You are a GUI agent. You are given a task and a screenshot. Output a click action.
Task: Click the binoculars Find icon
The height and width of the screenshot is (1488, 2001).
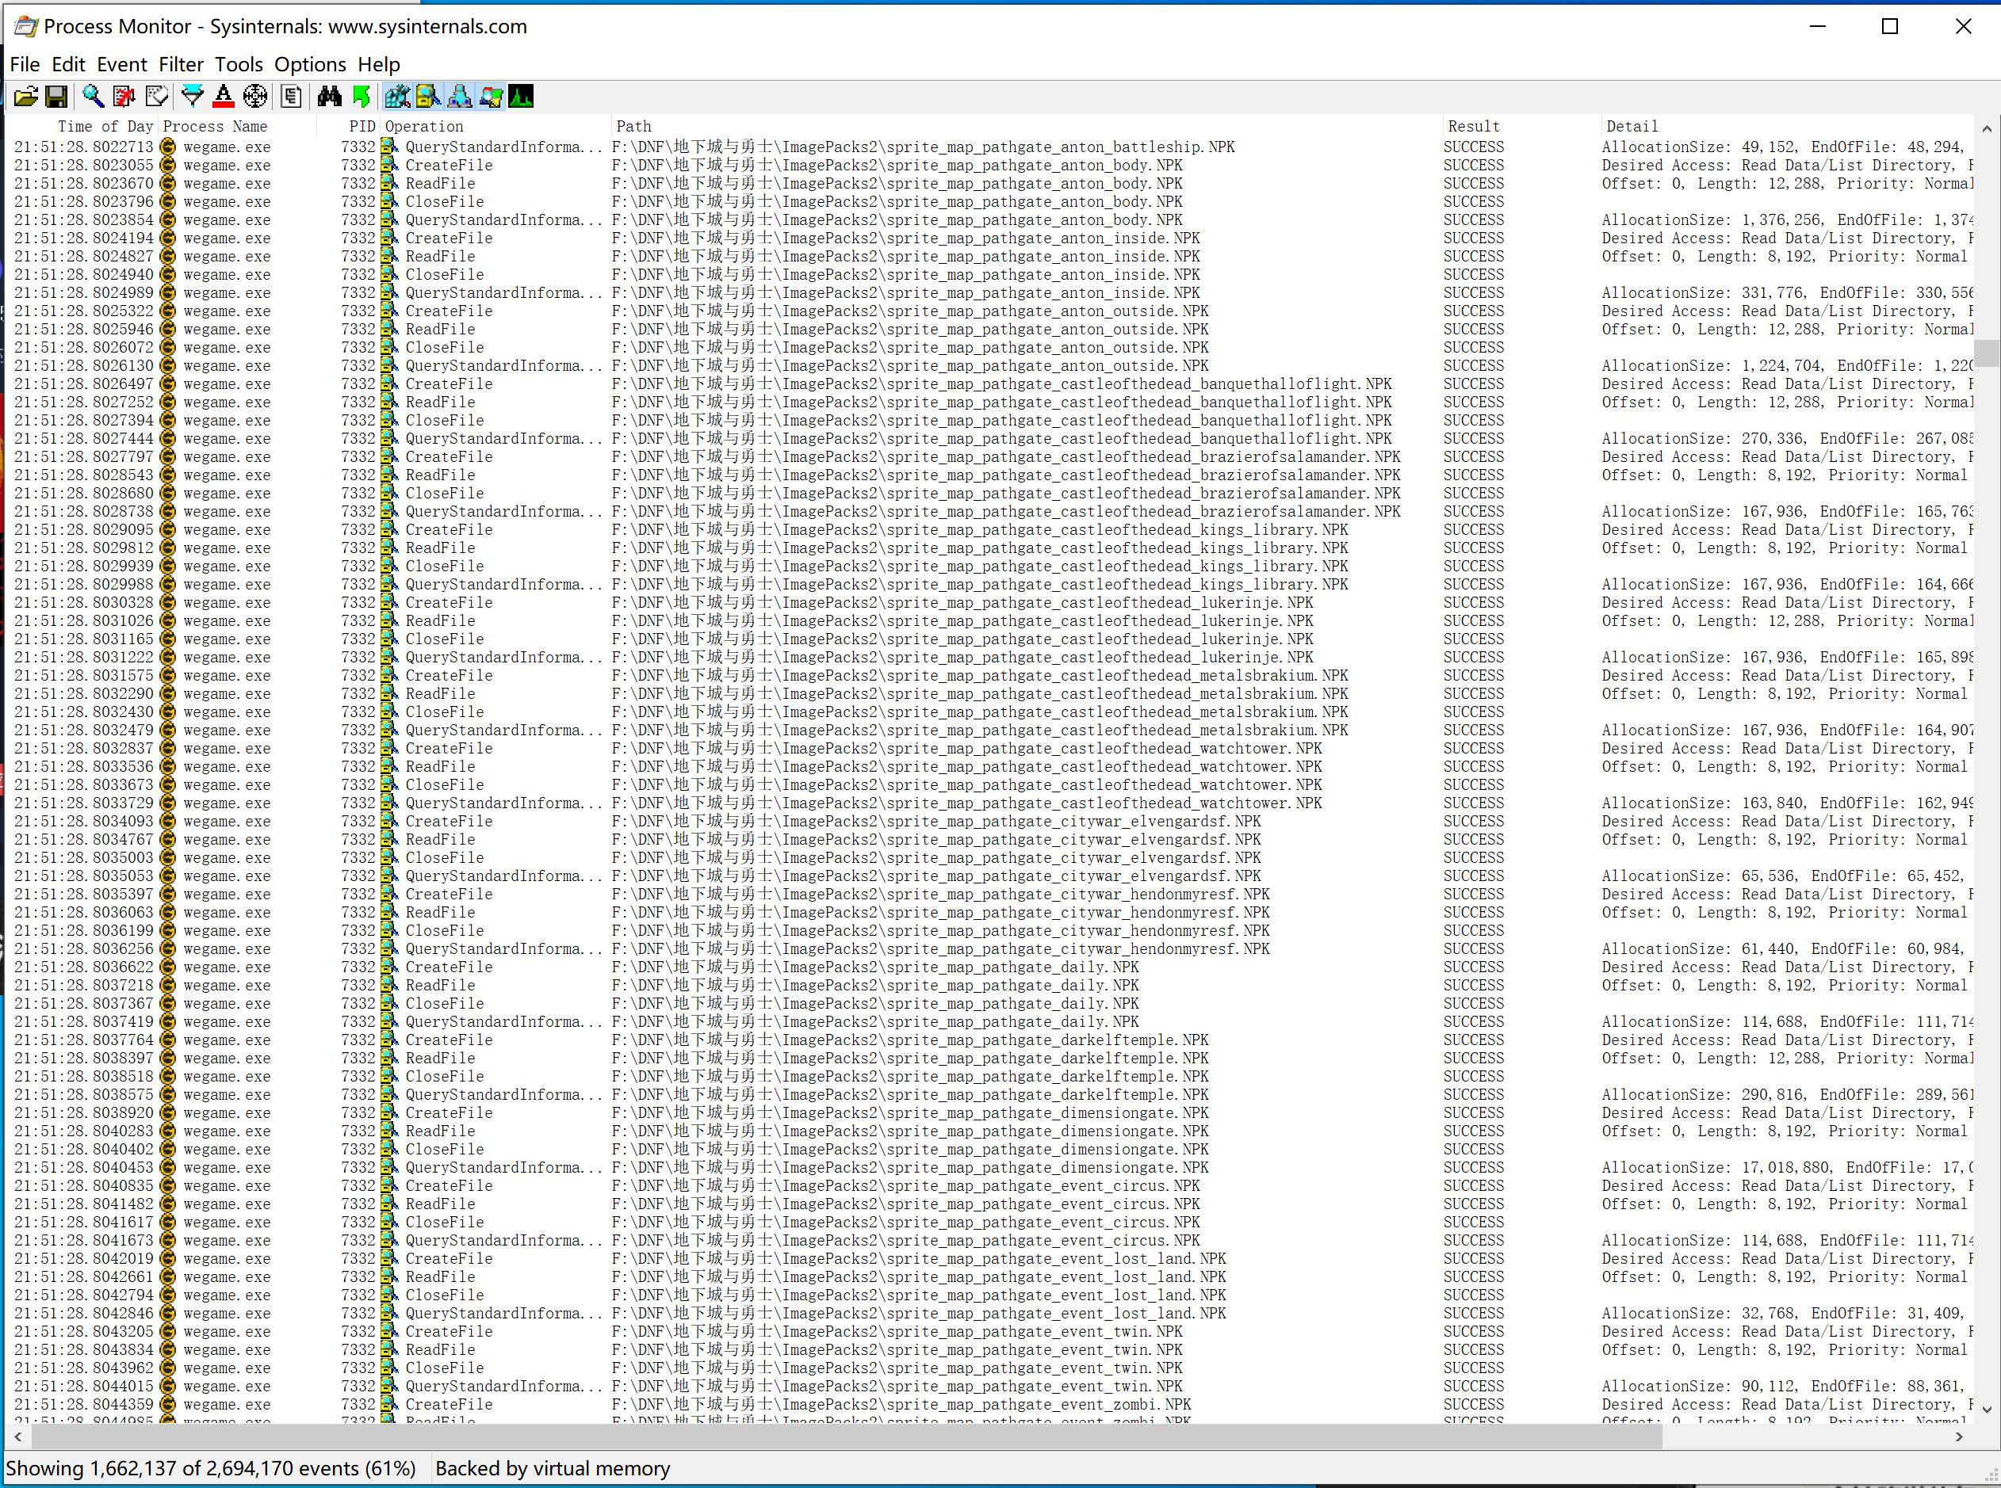tap(329, 97)
